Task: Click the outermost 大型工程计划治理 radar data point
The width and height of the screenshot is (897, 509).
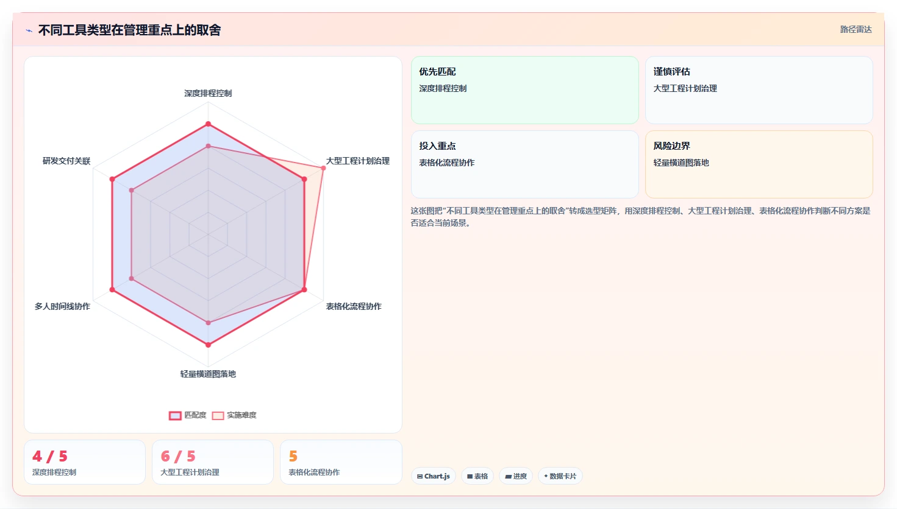Action: pos(323,168)
